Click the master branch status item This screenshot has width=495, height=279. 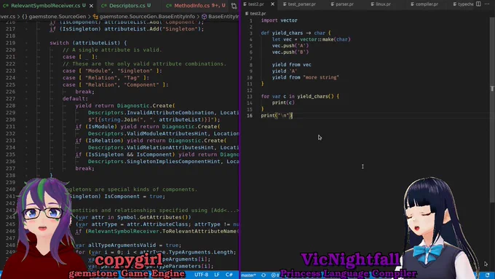pos(248,275)
